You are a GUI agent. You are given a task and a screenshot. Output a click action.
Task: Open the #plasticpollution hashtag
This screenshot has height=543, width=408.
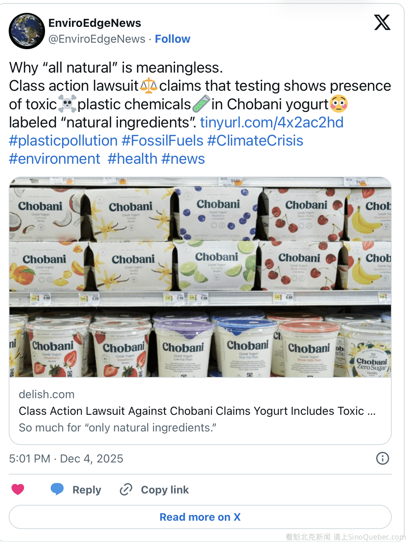[63, 141]
